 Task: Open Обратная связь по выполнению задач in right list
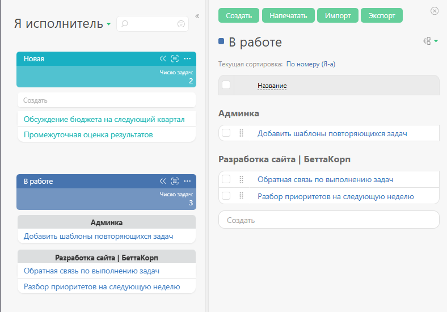[x=326, y=179]
